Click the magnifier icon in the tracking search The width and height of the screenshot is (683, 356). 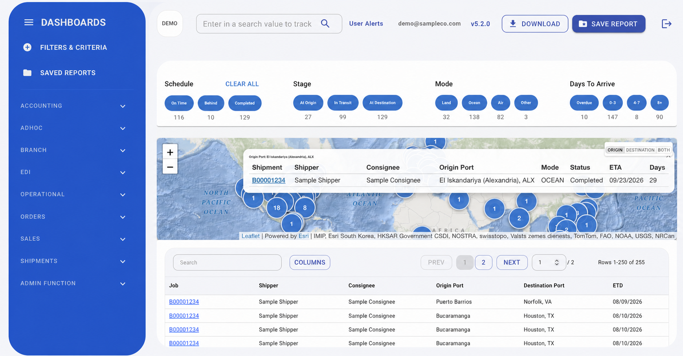click(325, 24)
